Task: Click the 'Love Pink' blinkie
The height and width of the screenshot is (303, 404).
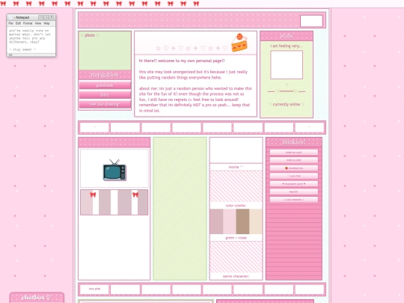Action: (x=294, y=176)
